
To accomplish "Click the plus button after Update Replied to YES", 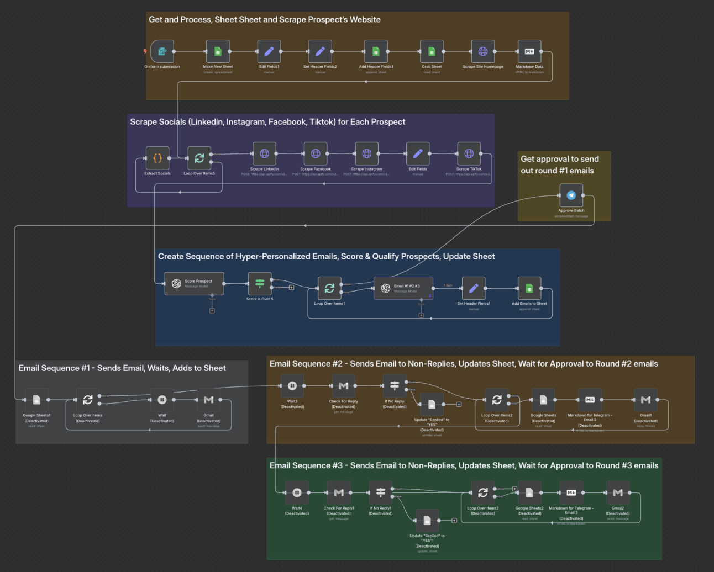I will tap(458, 404).
